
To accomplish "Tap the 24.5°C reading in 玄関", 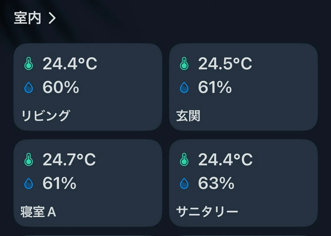I will 225,64.
